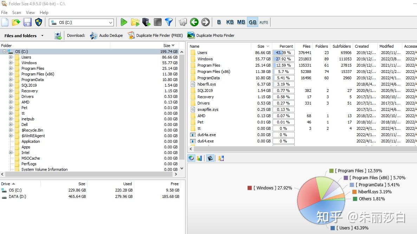Click the red Windows legend swatch

pos(249,188)
